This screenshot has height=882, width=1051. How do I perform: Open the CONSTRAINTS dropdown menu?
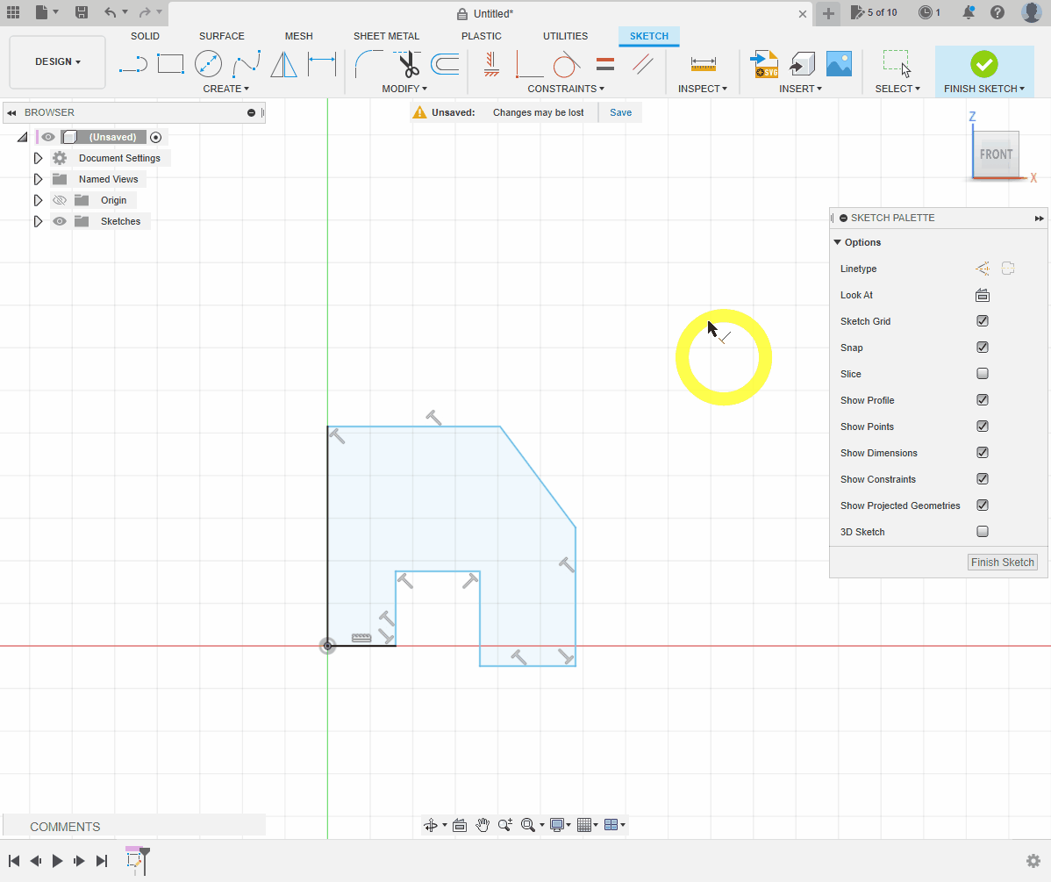pos(565,89)
